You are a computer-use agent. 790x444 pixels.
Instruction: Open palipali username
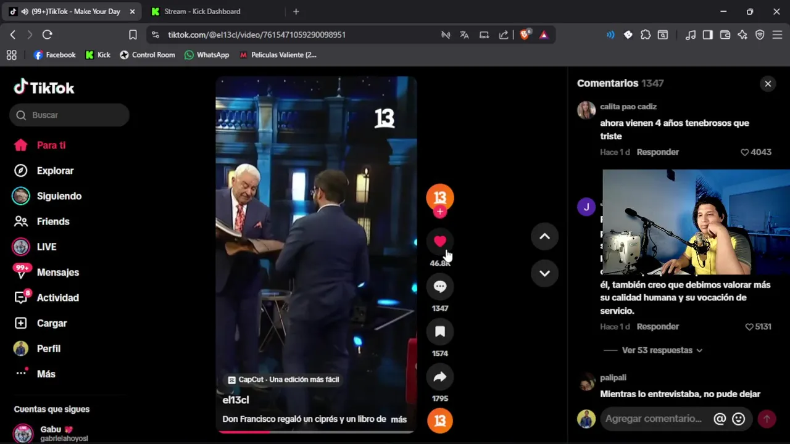pos(613,377)
